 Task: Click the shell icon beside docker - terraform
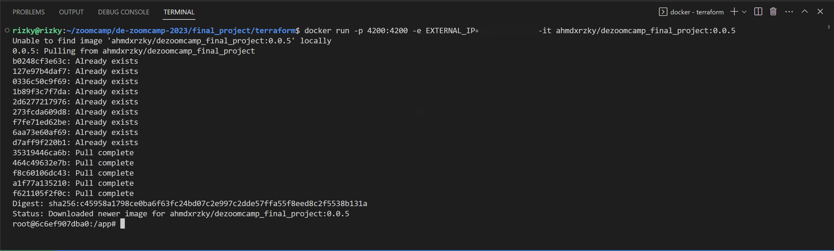(x=663, y=11)
